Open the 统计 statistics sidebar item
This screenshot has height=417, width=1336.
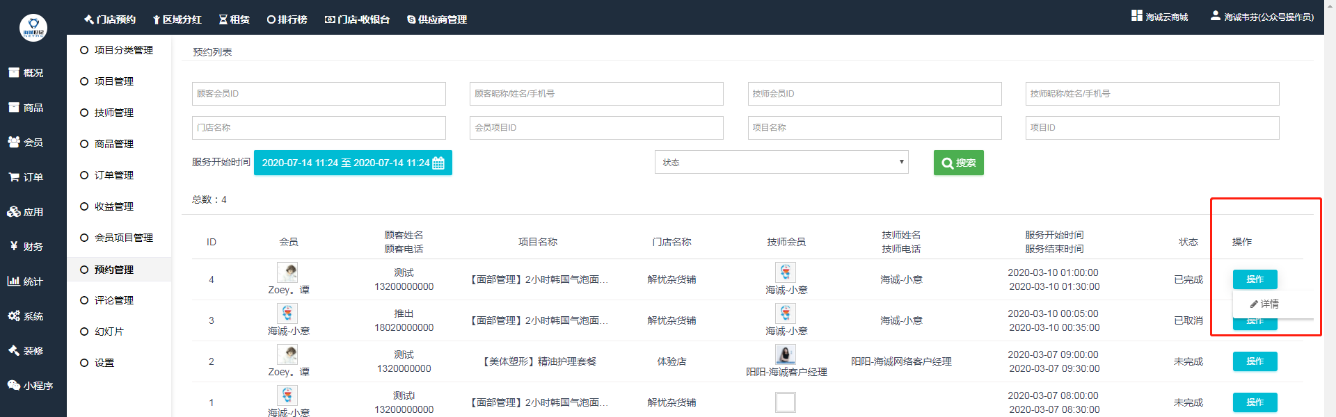(x=26, y=281)
